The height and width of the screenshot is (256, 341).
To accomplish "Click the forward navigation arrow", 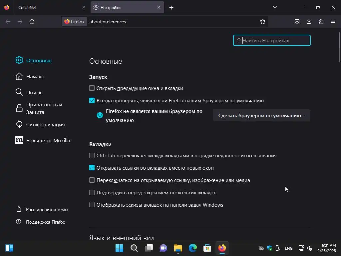I will tap(20, 22).
